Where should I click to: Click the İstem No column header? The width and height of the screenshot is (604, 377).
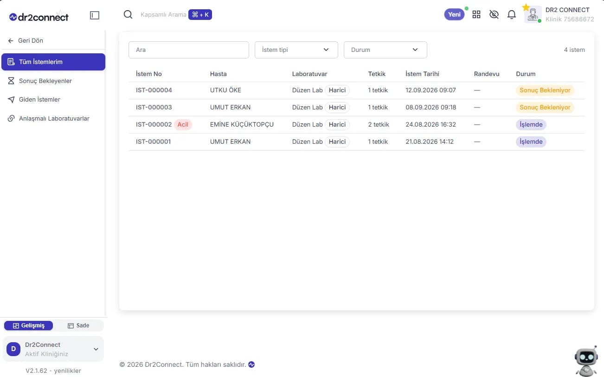click(x=149, y=74)
